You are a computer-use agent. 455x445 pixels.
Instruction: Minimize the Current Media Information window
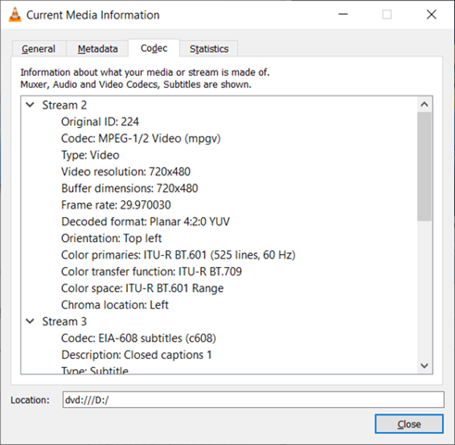tap(343, 15)
